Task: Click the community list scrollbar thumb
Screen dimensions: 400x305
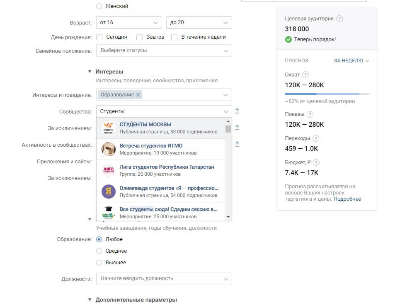Action: coord(228,129)
